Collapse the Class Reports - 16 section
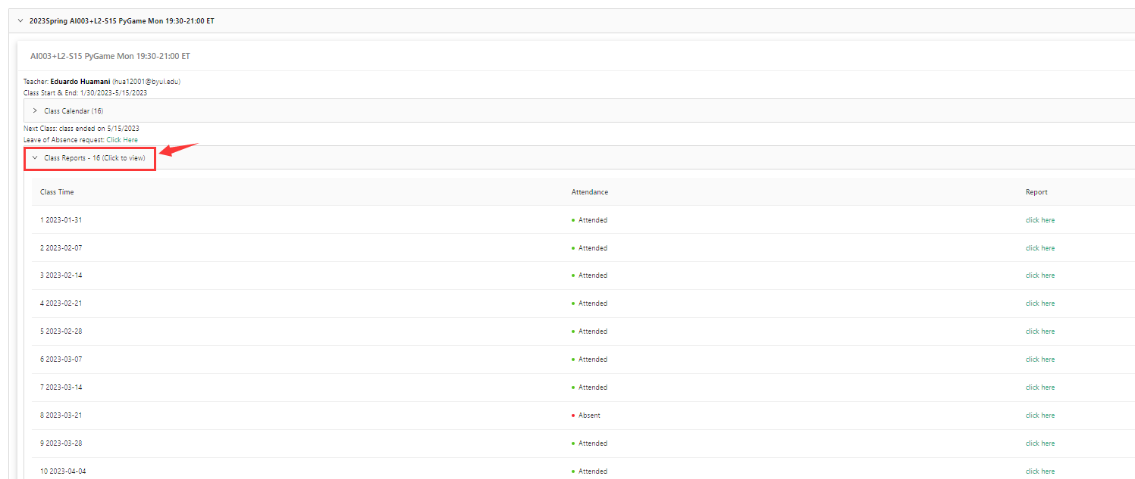This screenshot has width=1135, height=479. click(x=35, y=158)
